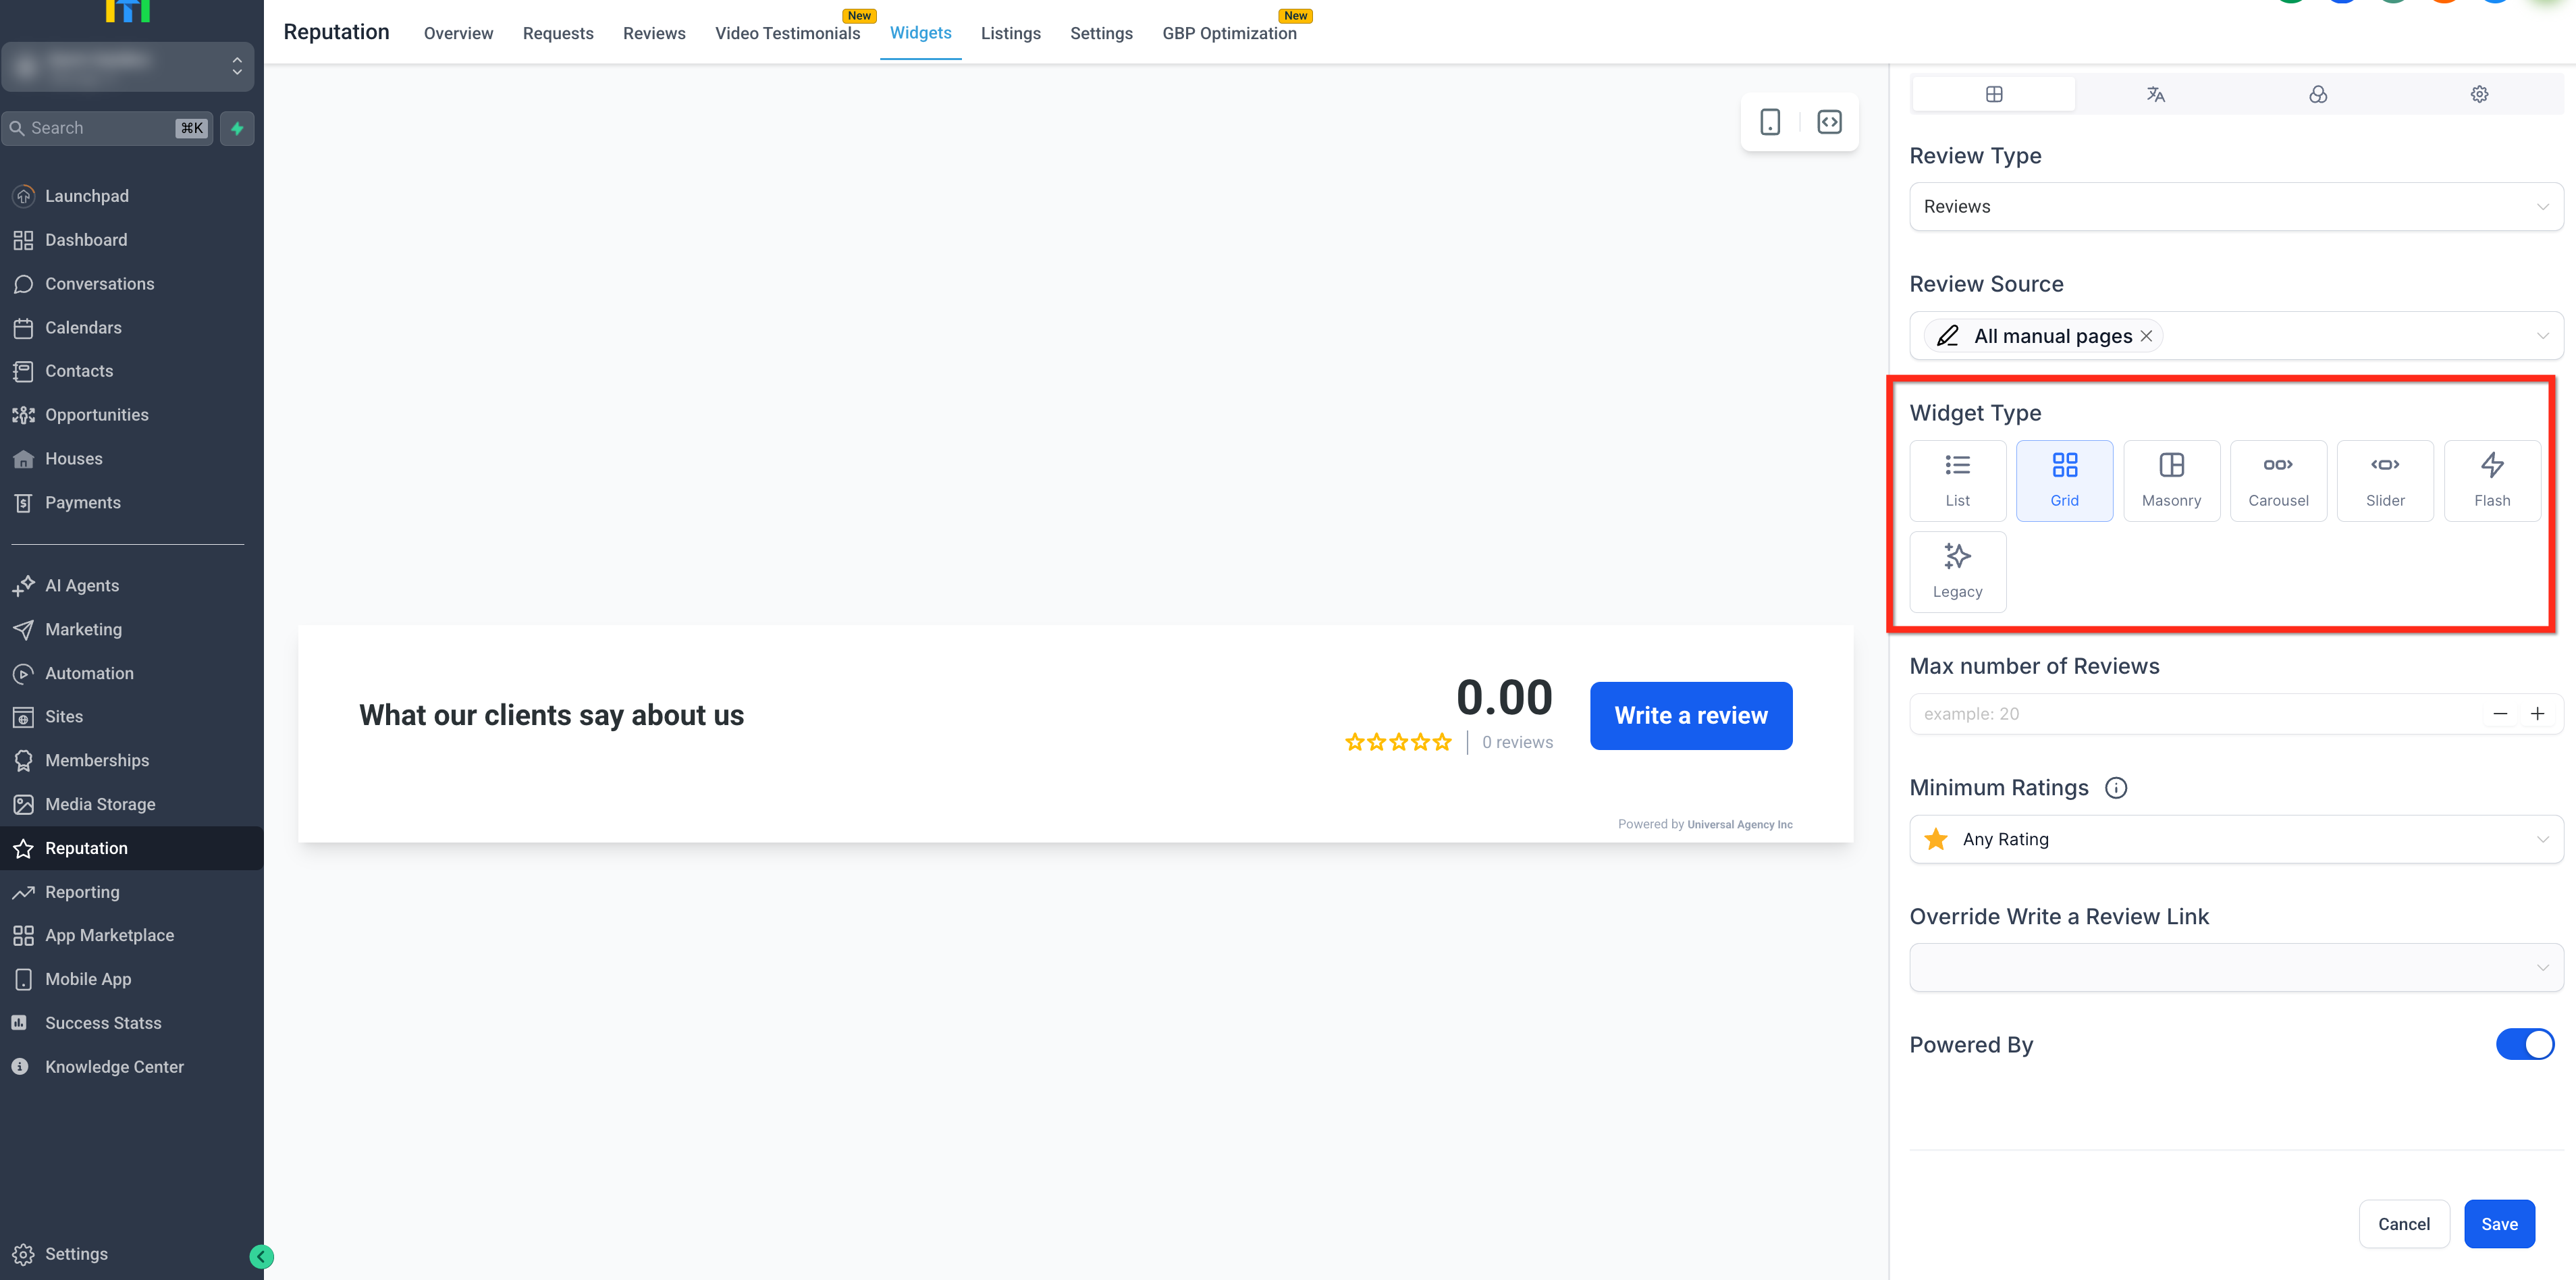This screenshot has width=2576, height=1280.
Task: Pick the Legacy widget type
Action: pyautogui.click(x=1957, y=571)
